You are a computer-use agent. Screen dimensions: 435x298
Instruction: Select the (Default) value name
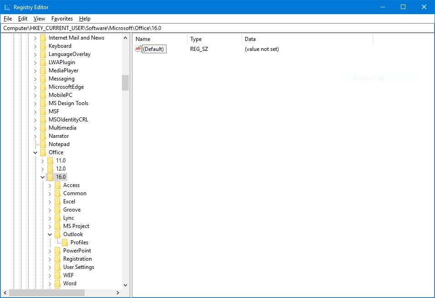tap(153, 49)
